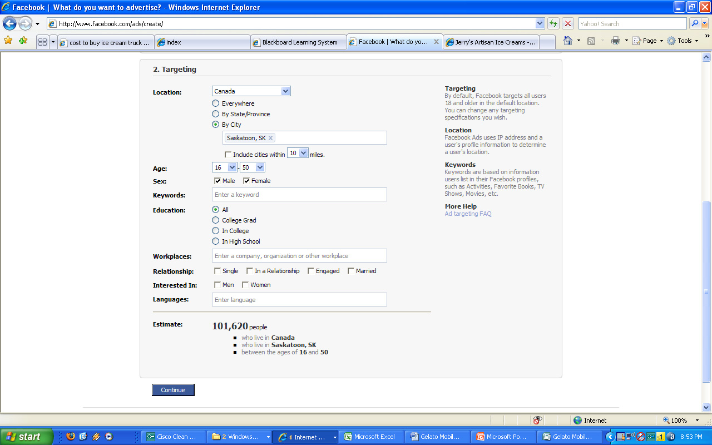Click the RSS feeds icon

591,41
